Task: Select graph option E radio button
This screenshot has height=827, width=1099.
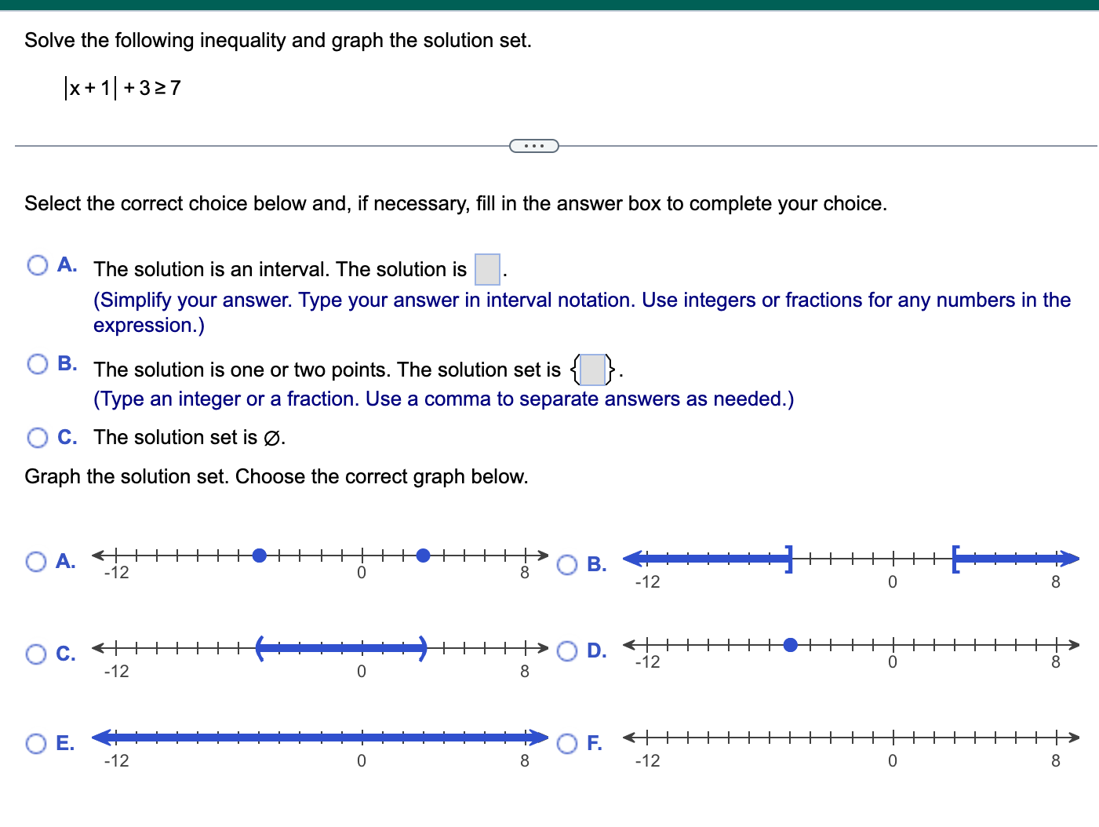Action: click(35, 743)
